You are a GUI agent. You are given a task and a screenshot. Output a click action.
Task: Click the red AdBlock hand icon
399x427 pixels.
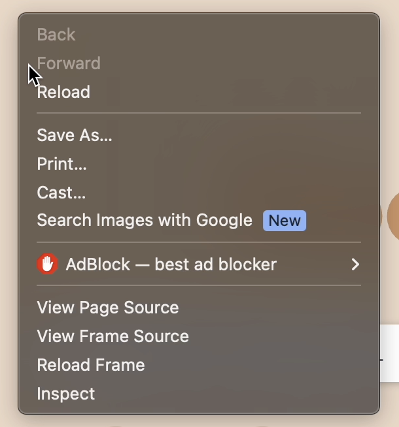pyautogui.click(x=46, y=264)
